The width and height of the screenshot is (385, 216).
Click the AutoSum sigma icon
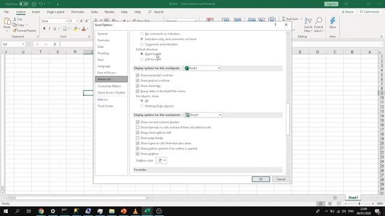tap(283, 19)
